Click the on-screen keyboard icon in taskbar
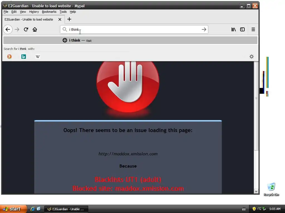Screen dimensions: 285x213 coord(244,209)
